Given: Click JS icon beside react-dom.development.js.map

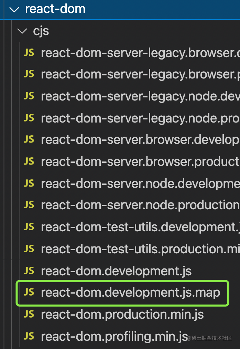Looking at the screenshot, I should [x=29, y=292].
